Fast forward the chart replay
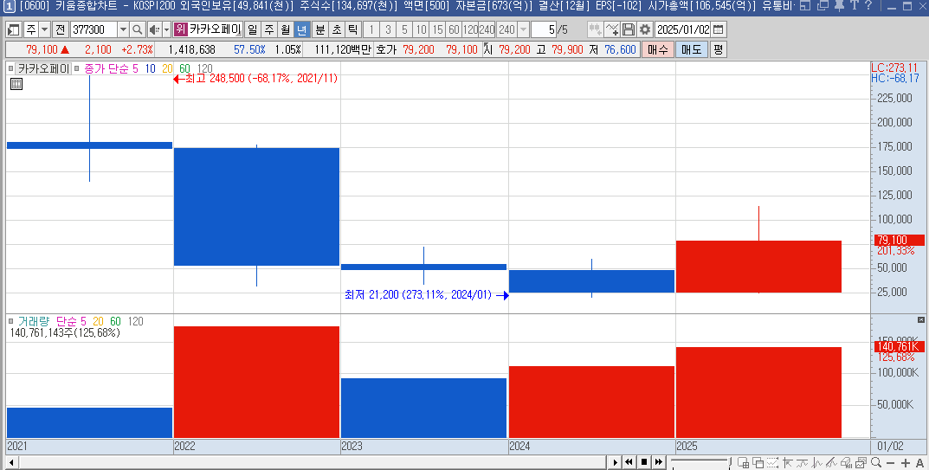Screen dimensions: 929x470 [658, 462]
